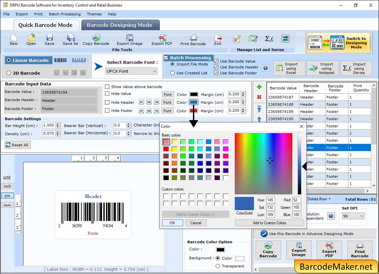Select the 2D Barcode radio button
The width and height of the screenshot is (379, 274).
tap(9, 73)
